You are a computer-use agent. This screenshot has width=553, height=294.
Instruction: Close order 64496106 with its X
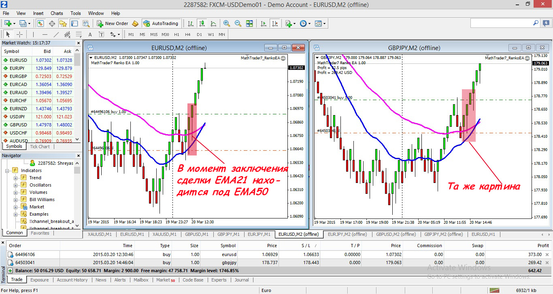(x=547, y=254)
